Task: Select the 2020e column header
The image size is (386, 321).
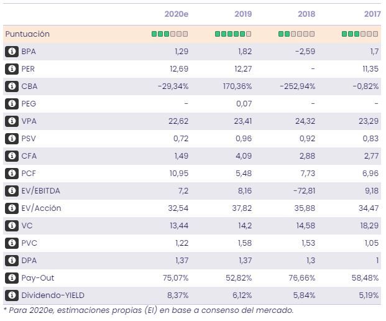Action: click(x=177, y=14)
